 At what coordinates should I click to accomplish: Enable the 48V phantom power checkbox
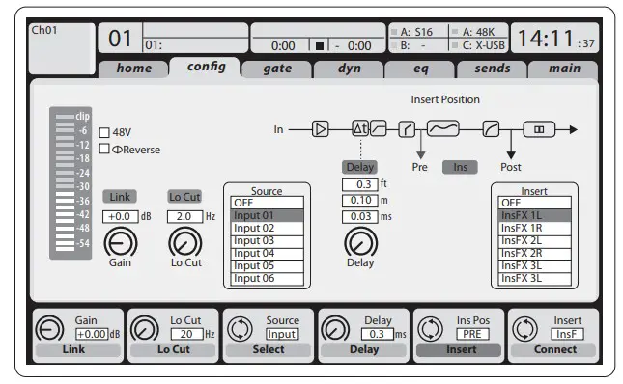pos(104,132)
